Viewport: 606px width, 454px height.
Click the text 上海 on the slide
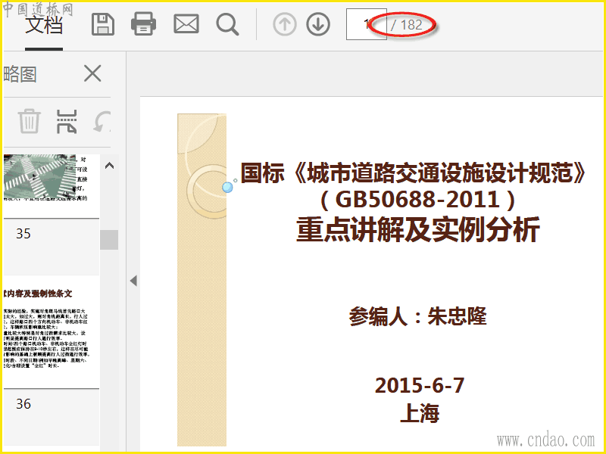click(x=420, y=413)
